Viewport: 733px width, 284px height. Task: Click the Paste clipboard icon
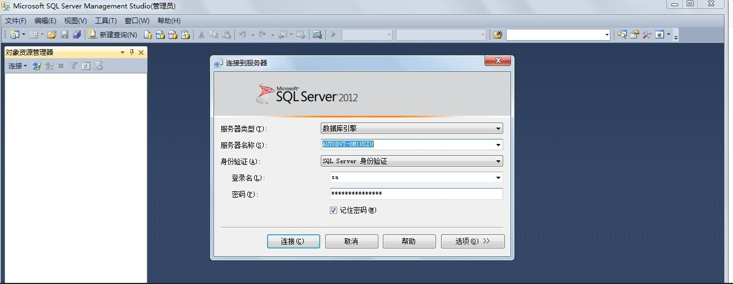pos(226,34)
